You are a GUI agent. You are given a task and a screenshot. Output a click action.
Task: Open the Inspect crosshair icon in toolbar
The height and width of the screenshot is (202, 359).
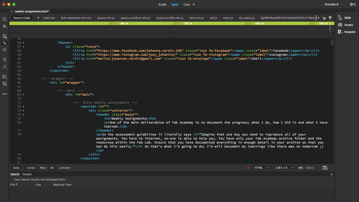4,50
